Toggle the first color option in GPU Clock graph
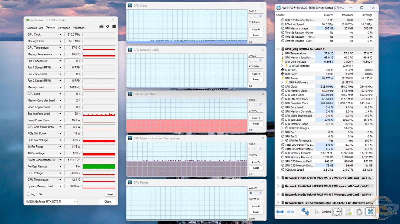The image size is (400, 224). pyautogui.click(x=251, y=16)
